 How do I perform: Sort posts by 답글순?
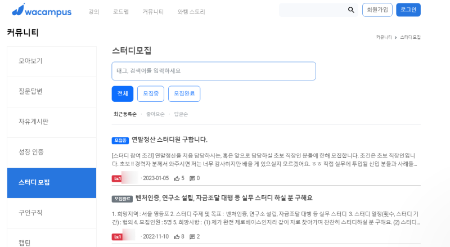point(181,114)
